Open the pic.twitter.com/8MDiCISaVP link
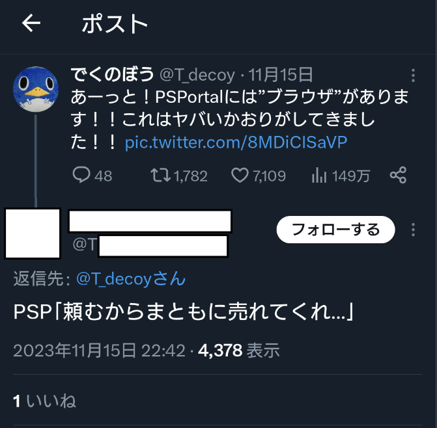 tap(236, 142)
